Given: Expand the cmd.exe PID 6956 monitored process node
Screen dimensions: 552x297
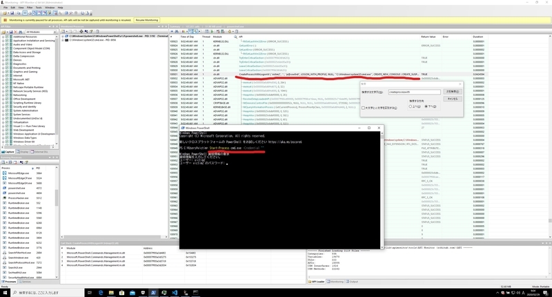Looking at the screenshot, I should coord(63,40).
